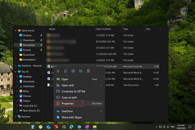Open Desktop in Quick access
This screenshot has height=130, width=195.
point(27,35)
